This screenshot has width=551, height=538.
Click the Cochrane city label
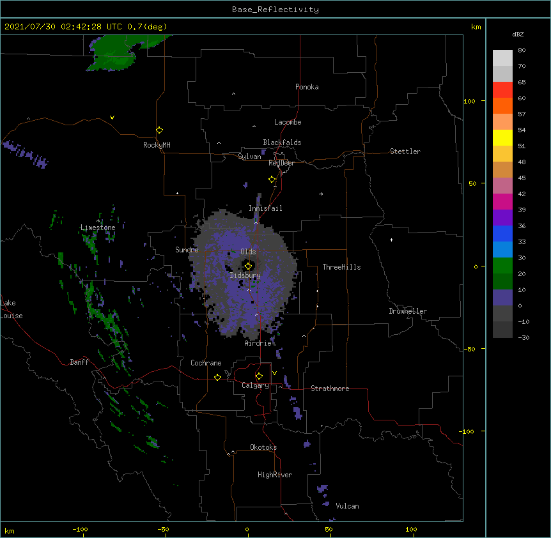[x=206, y=363]
